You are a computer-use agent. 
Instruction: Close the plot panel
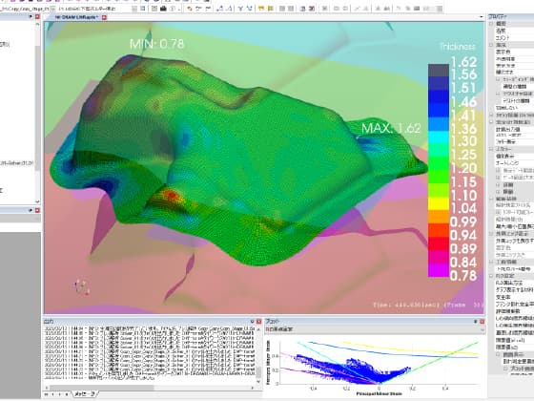point(482,321)
